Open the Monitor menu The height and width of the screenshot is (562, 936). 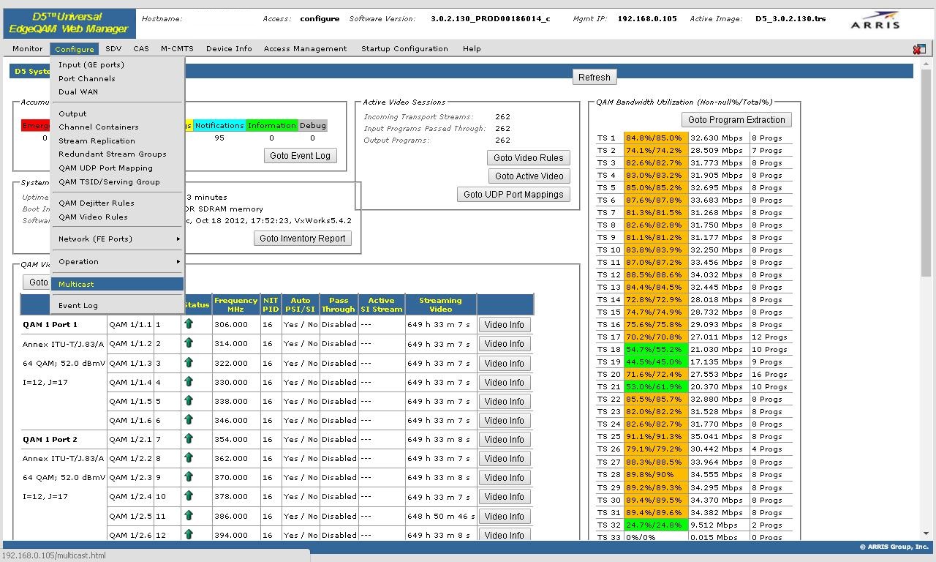[27, 49]
